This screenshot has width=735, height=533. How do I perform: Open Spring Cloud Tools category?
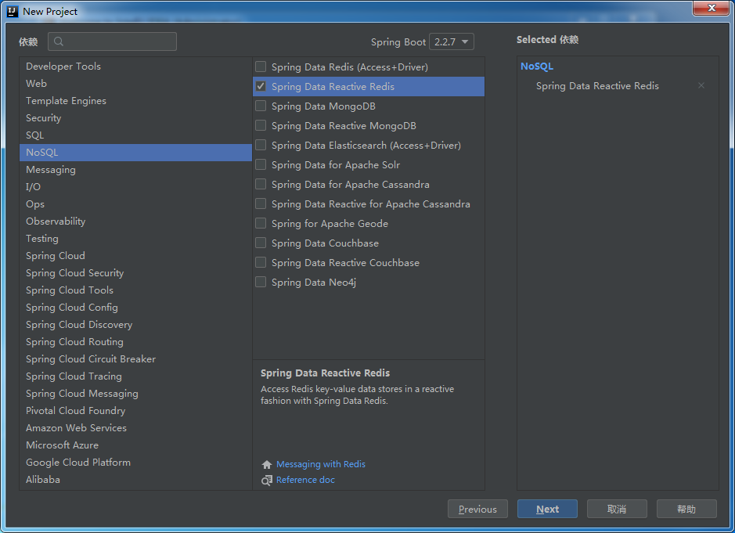point(135,290)
